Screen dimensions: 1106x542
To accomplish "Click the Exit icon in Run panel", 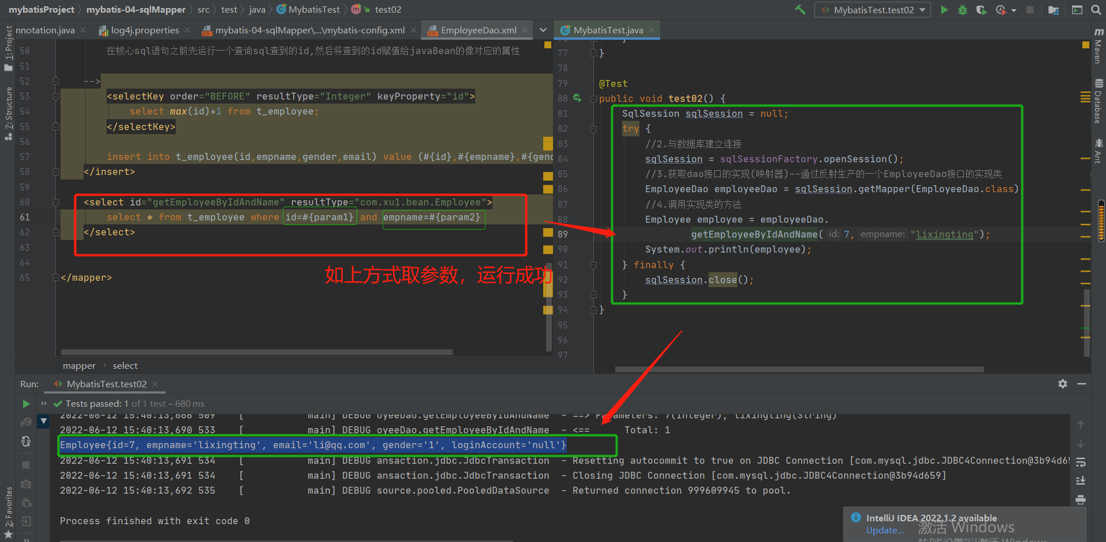I will click(x=26, y=521).
